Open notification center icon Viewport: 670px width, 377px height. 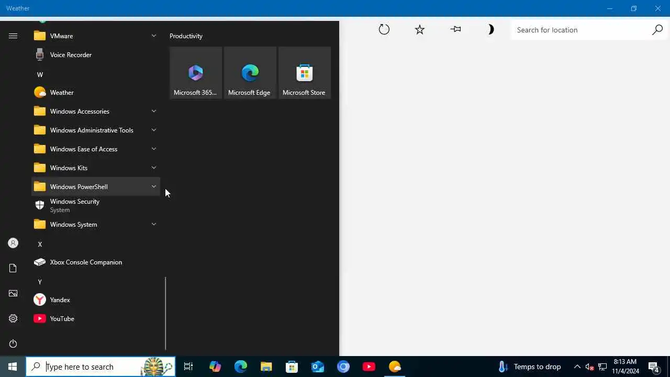click(x=653, y=367)
